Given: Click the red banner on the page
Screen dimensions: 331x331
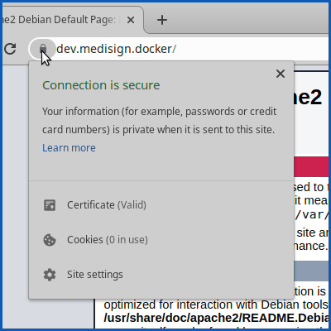Looking at the screenshot, I should pos(311,166).
